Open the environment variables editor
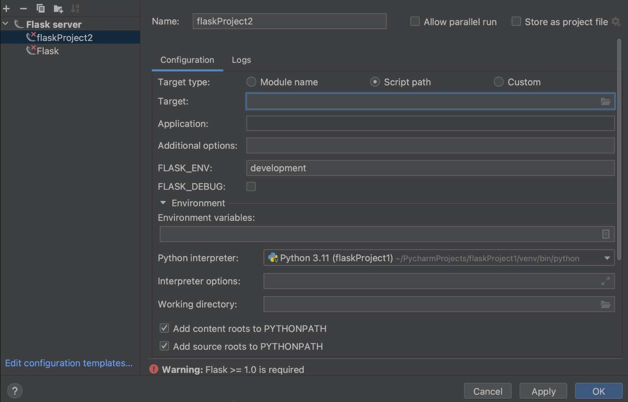 [606, 234]
